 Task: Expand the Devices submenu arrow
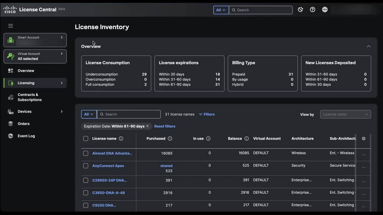pos(62,112)
